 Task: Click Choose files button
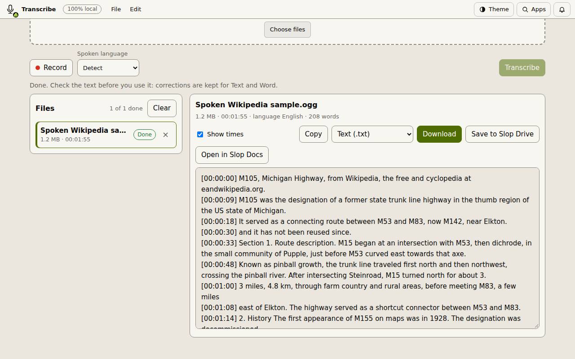coord(287,30)
